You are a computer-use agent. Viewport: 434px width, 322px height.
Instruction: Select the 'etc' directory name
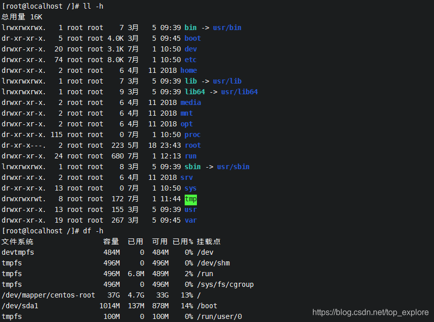click(x=191, y=60)
